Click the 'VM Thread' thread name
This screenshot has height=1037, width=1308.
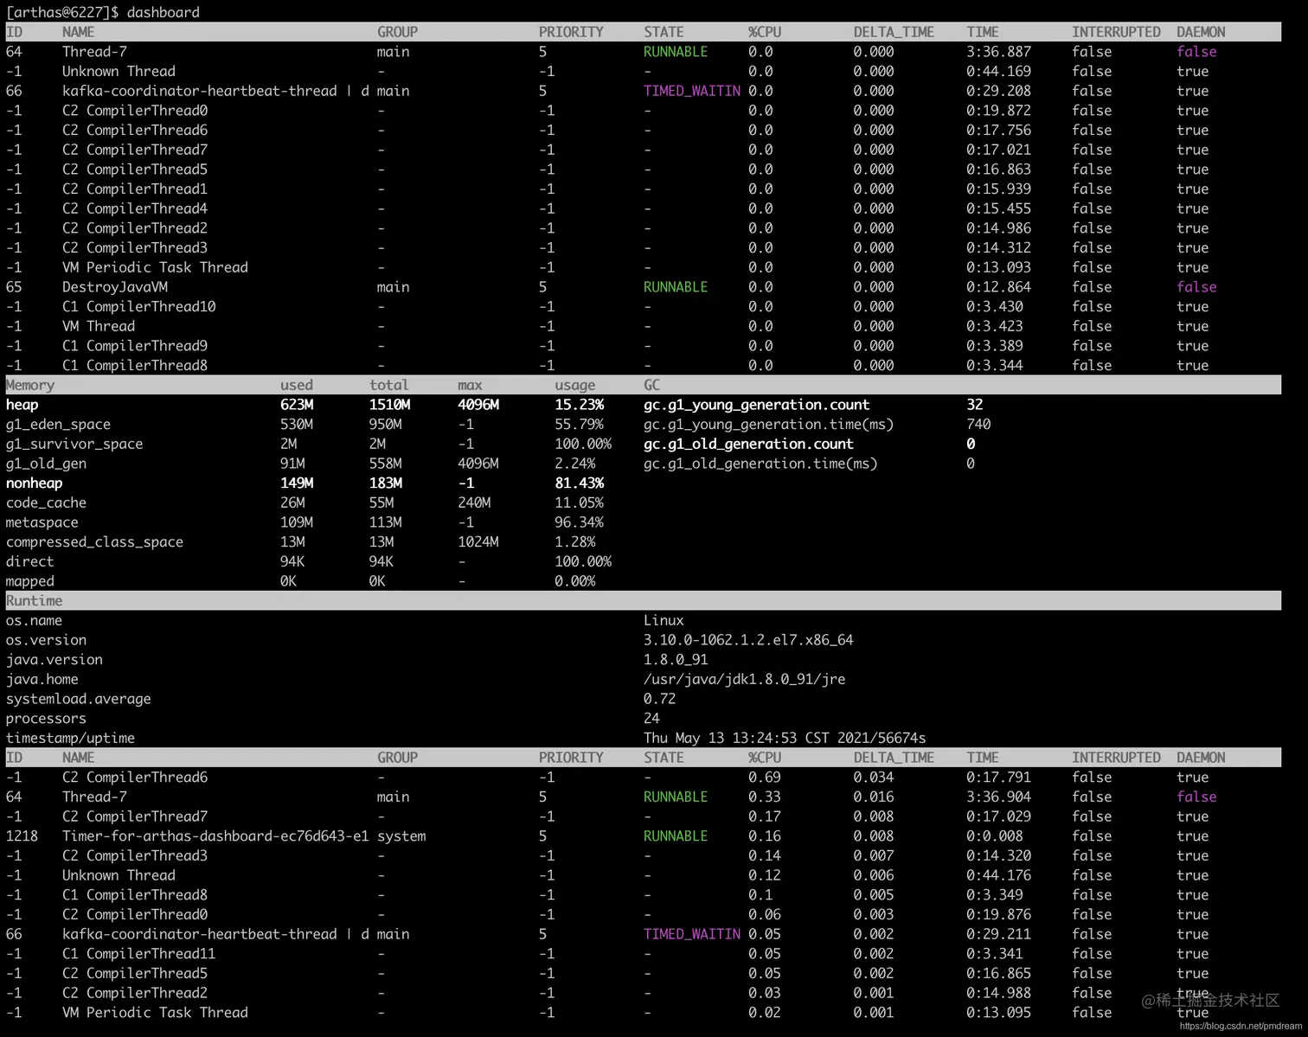[x=99, y=326]
